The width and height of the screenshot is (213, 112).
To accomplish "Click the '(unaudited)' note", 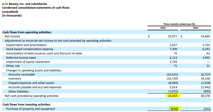I will [10, 12].
